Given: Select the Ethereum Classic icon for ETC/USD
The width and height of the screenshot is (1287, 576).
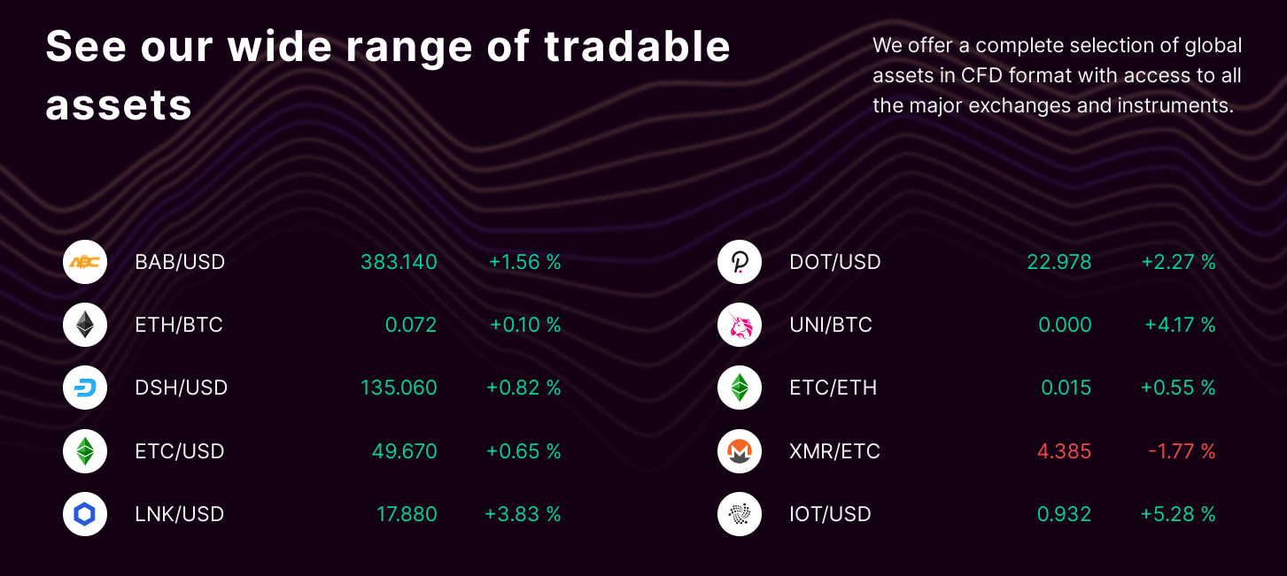Looking at the screenshot, I should (x=85, y=450).
